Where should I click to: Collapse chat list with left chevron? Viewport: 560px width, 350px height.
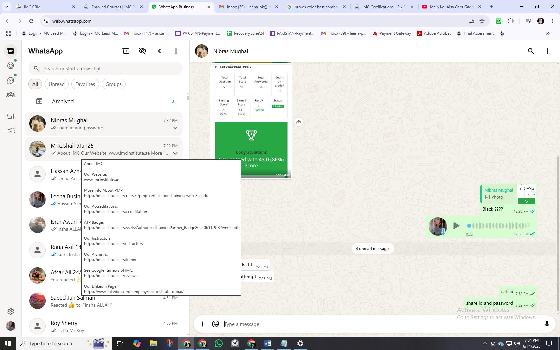(159, 51)
